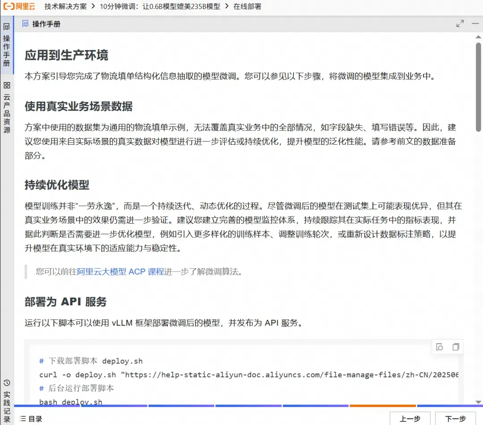483x425 pixels.
Task: Click the 操作手册 header icon
Action: 25,24
